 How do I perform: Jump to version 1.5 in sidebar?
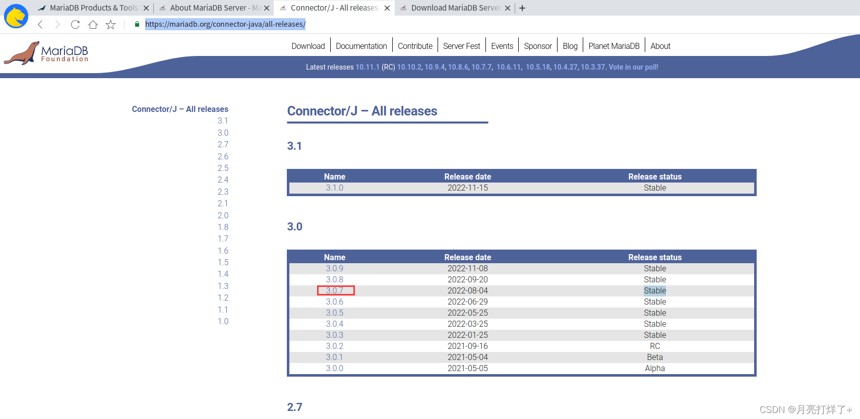[x=223, y=262]
